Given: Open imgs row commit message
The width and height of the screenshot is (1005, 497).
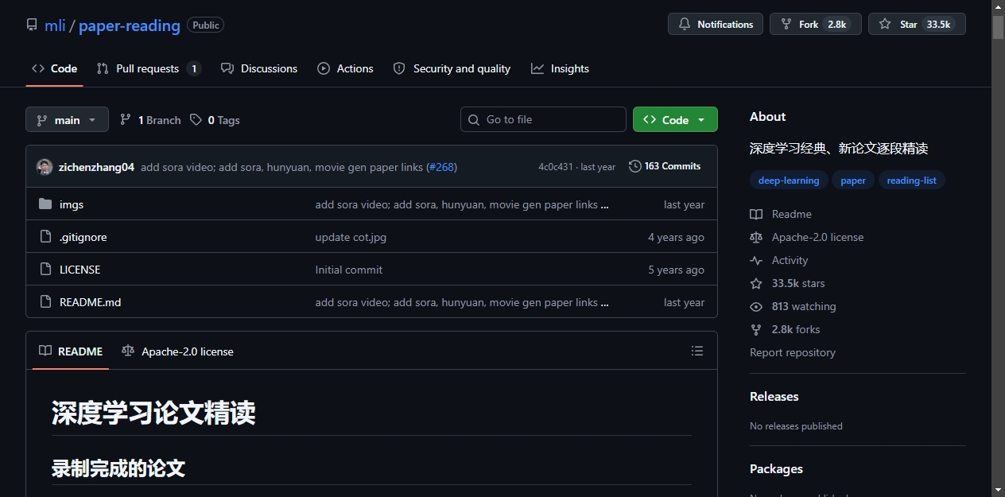Looking at the screenshot, I should click(462, 204).
